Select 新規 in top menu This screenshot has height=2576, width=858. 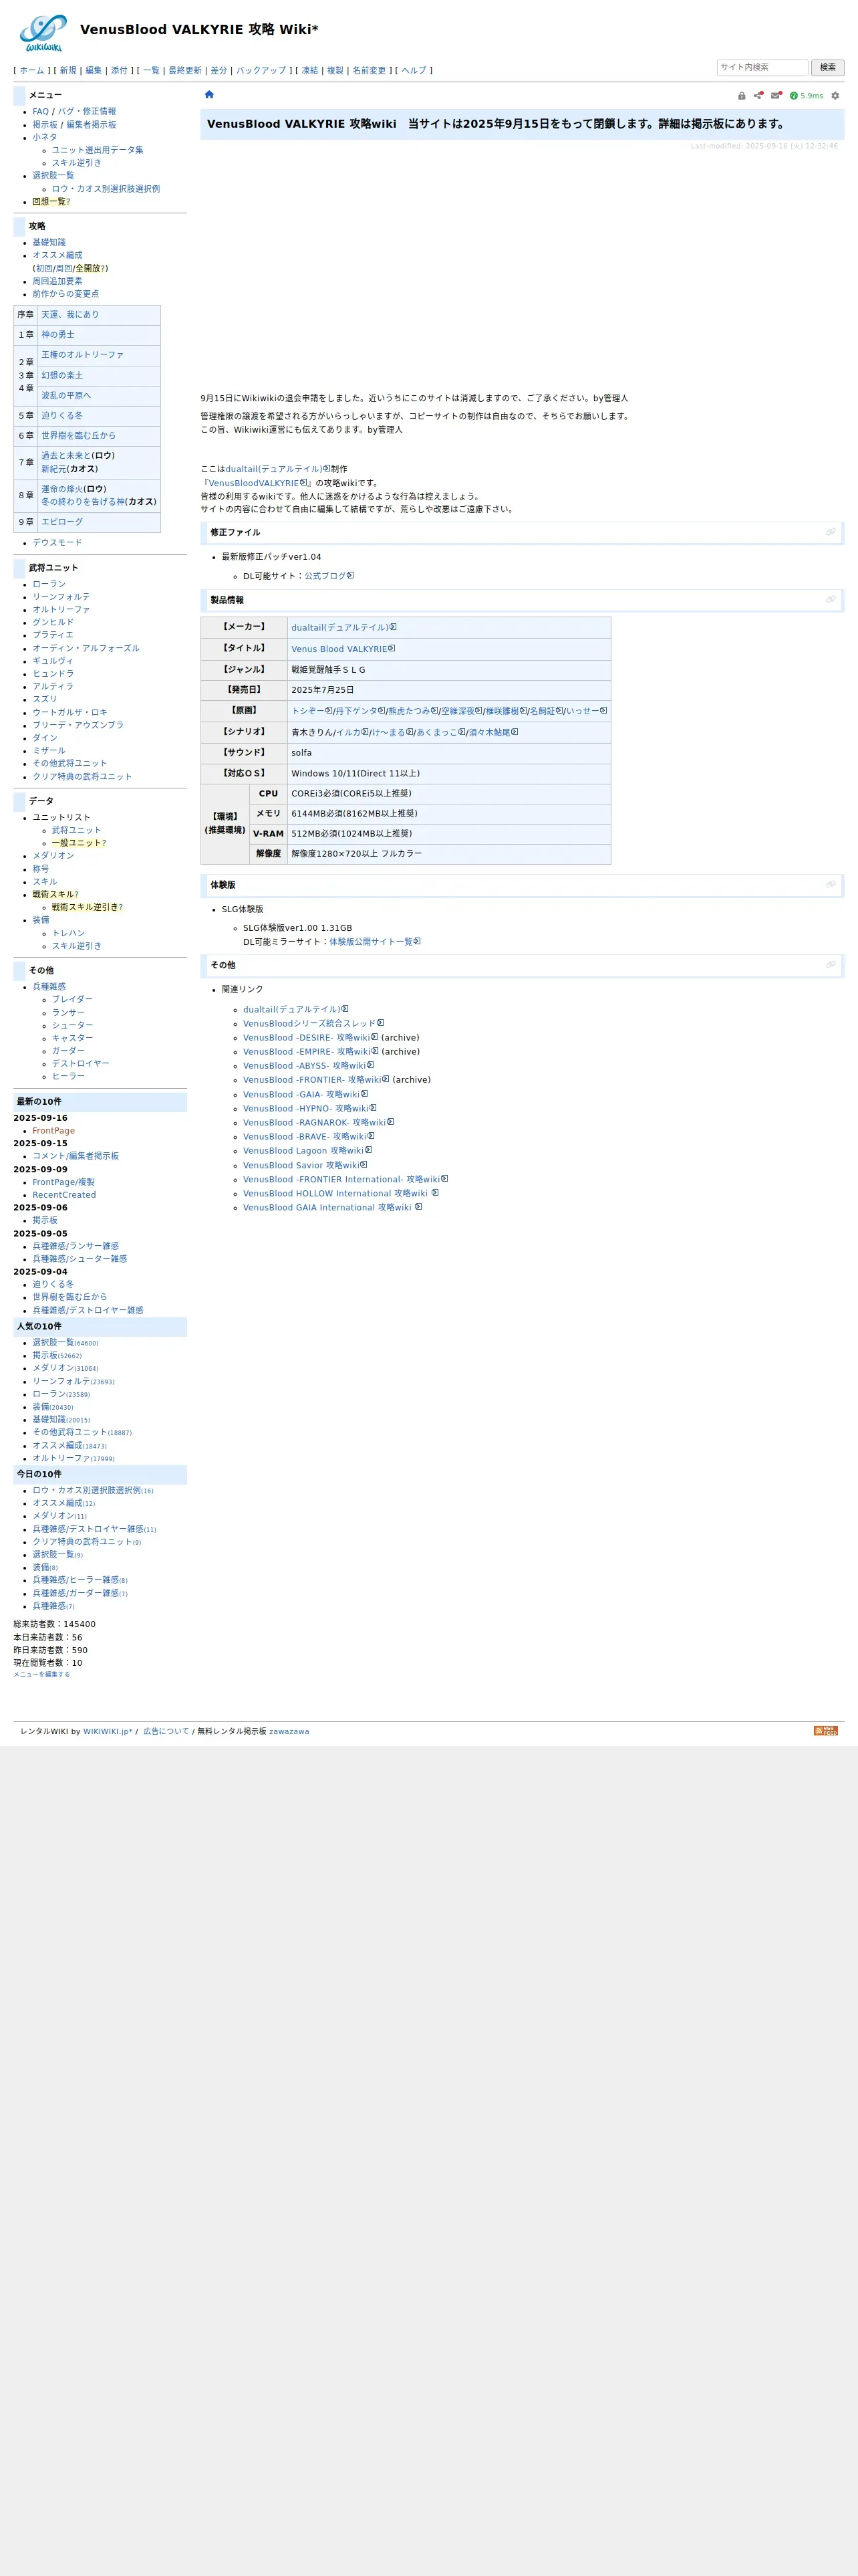pyautogui.click(x=68, y=71)
